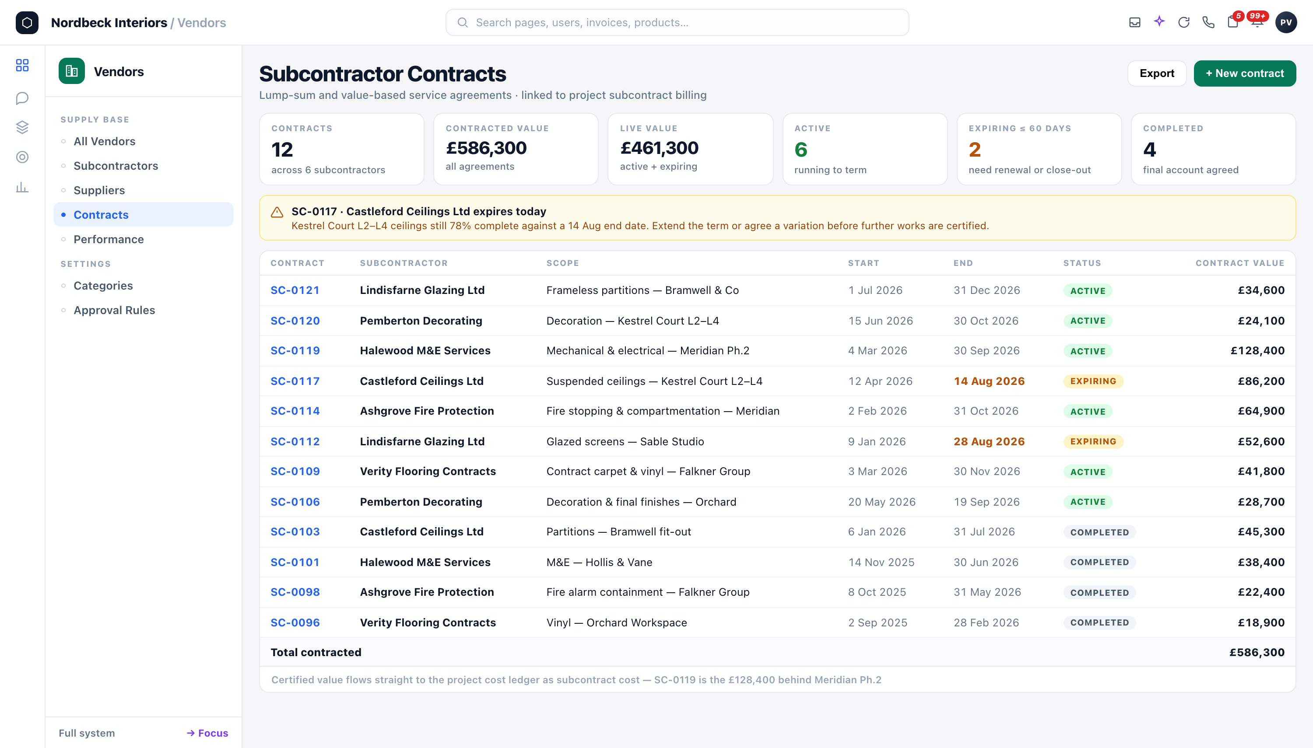This screenshot has width=1313, height=748.
Task: Open contract SC-0101
Action: [x=295, y=562]
